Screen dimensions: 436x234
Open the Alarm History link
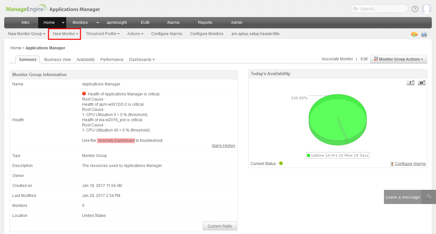(223, 146)
